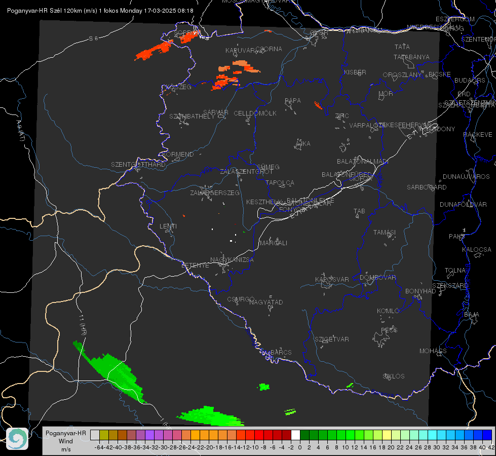Click the NAGYKANIZSA city label
The height and width of the screenshot is (456, 496).
[x=232, y=260]
